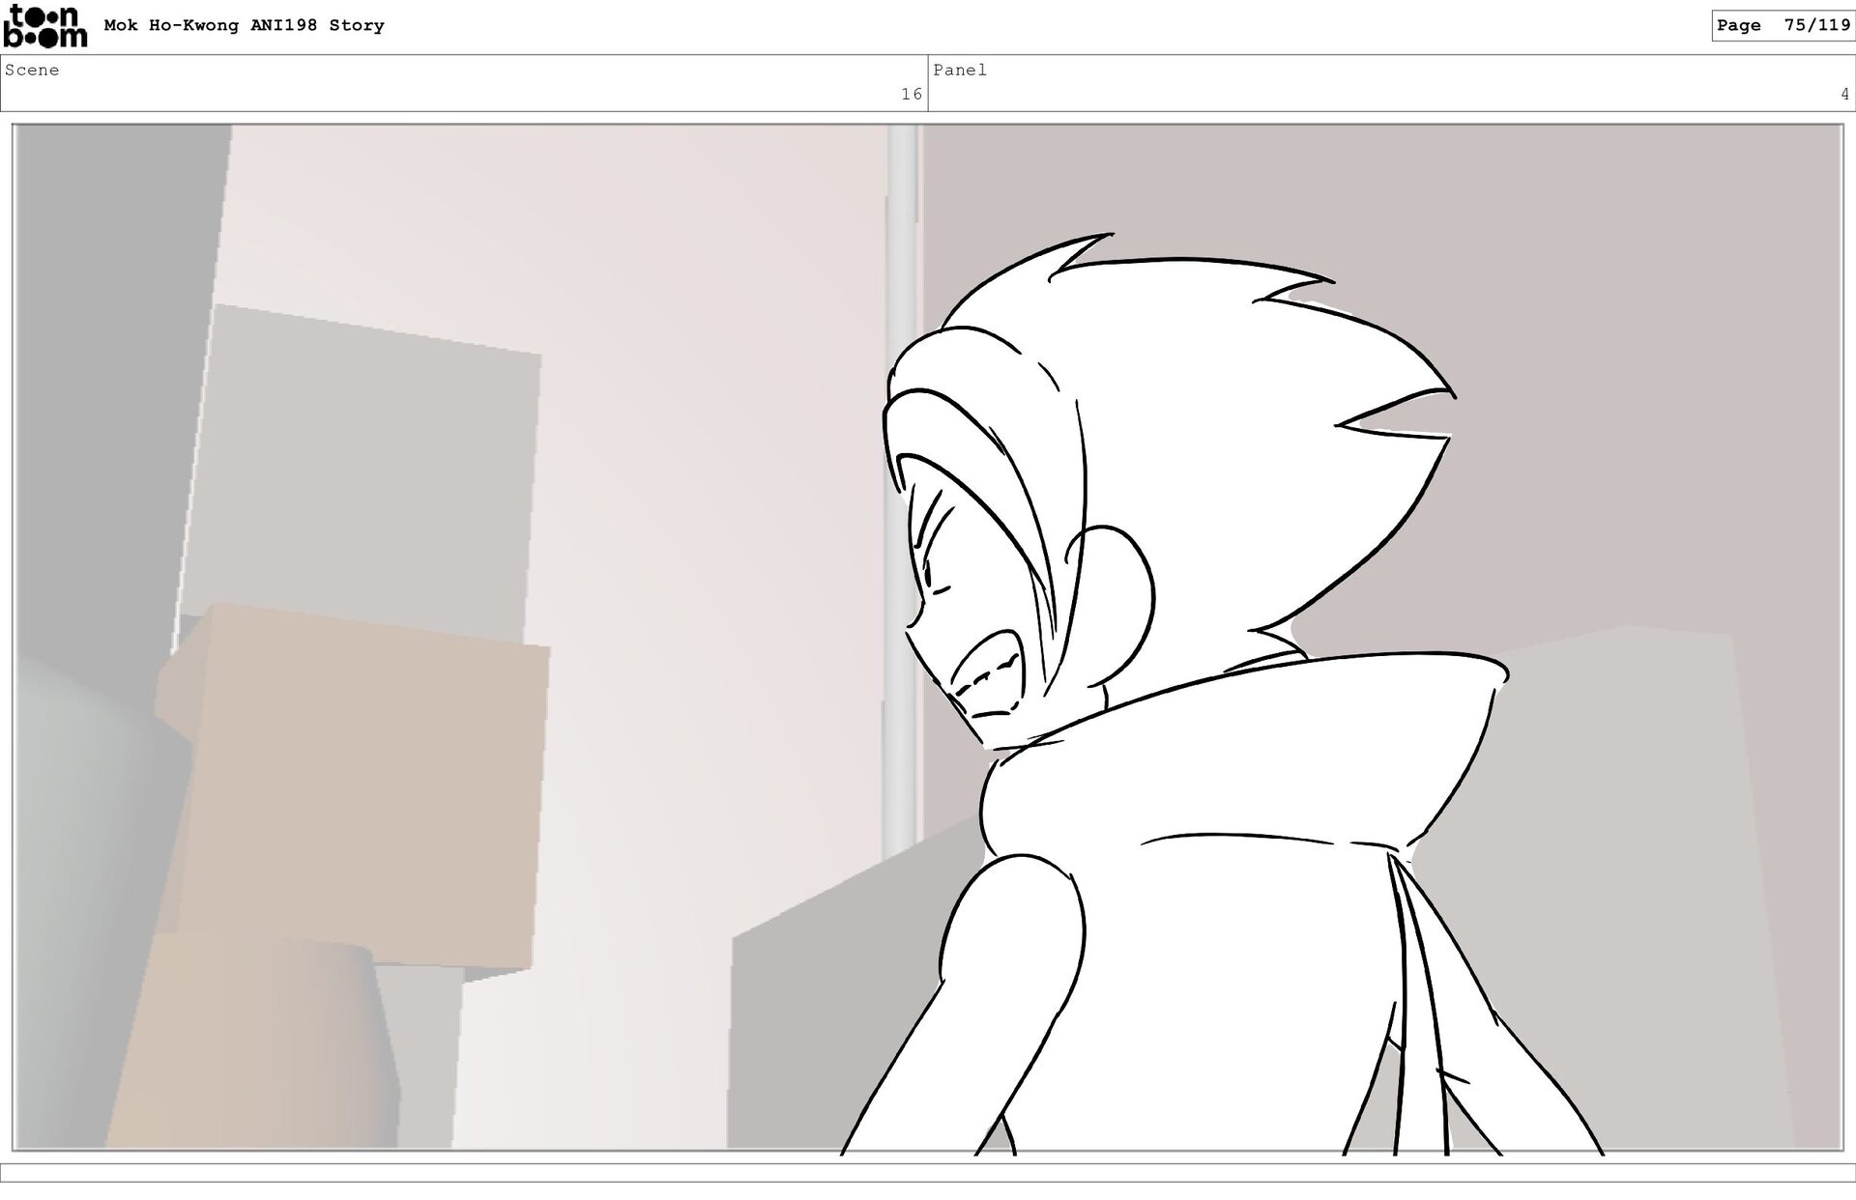Click the panel number 4
The height and width of the screenshot is (1200, 1856).
(x=1843, y=94)
